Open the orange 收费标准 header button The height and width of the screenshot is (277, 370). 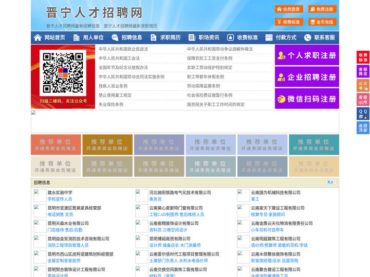289,22
